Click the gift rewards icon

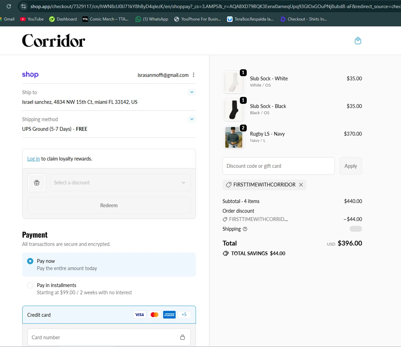tap(37, 183)
